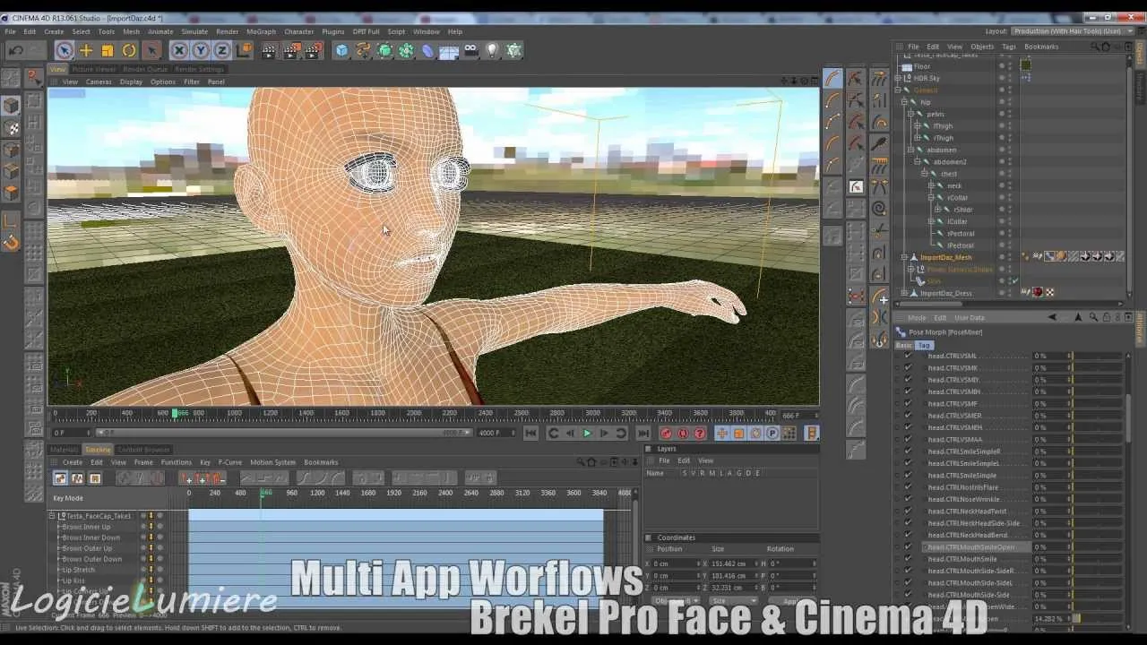Screen dimensions: 1147x645
Task: Open the Floor environment objects icon
Action: pos(449,51)
